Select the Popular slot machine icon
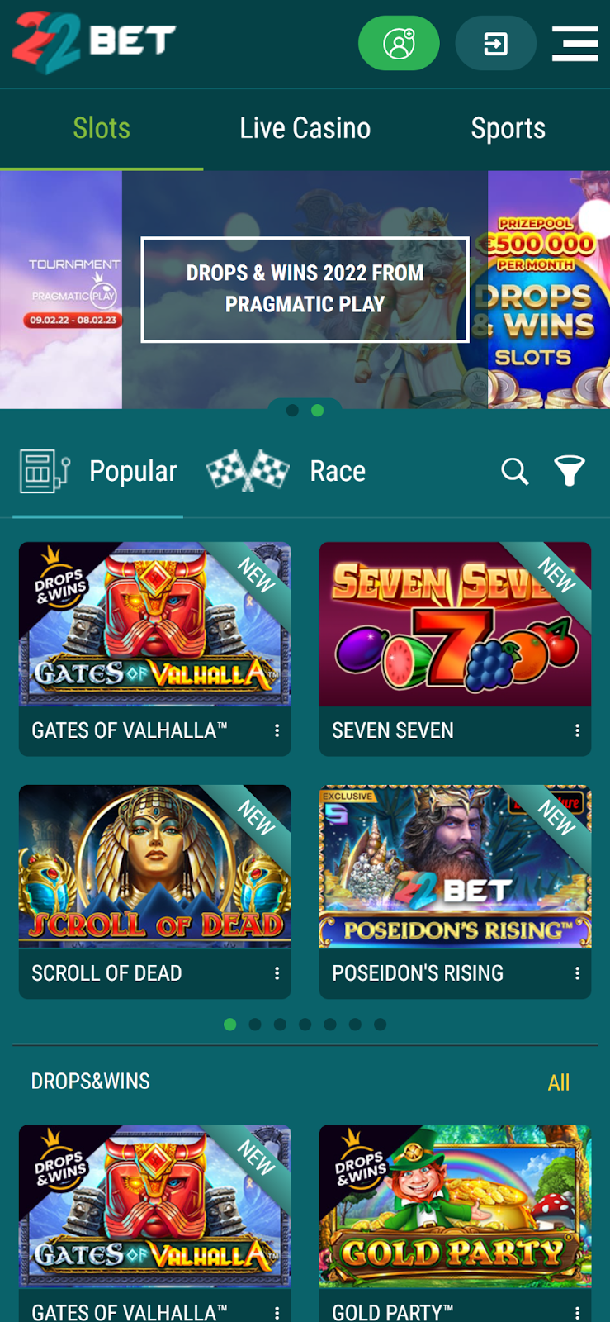 (x=45, y=471)
